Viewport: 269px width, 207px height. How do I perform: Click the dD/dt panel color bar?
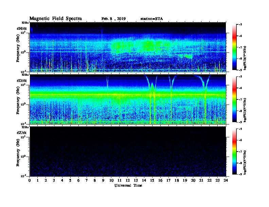[234, 99]
